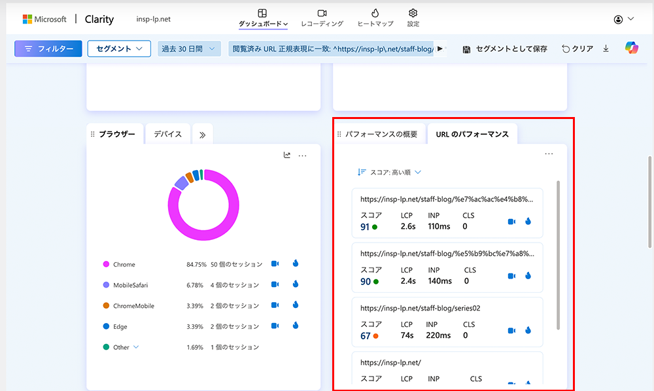This screenshot has height=391, width=654.
Task: Click the URL performance list scrollbar
Action: [x=558, y=255]
